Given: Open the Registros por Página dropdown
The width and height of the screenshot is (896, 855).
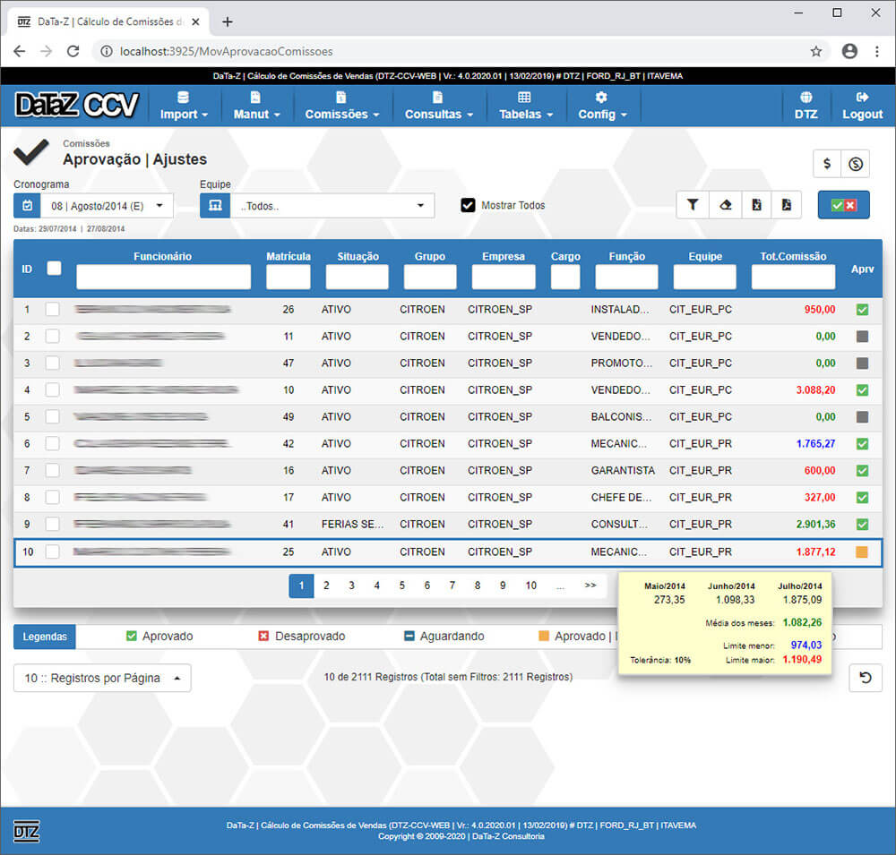Looking at the screenshot, I should [x=102, y=679].
